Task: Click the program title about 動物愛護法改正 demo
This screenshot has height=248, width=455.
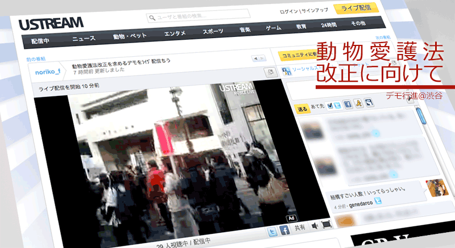Action: click(x=121, y=63)
